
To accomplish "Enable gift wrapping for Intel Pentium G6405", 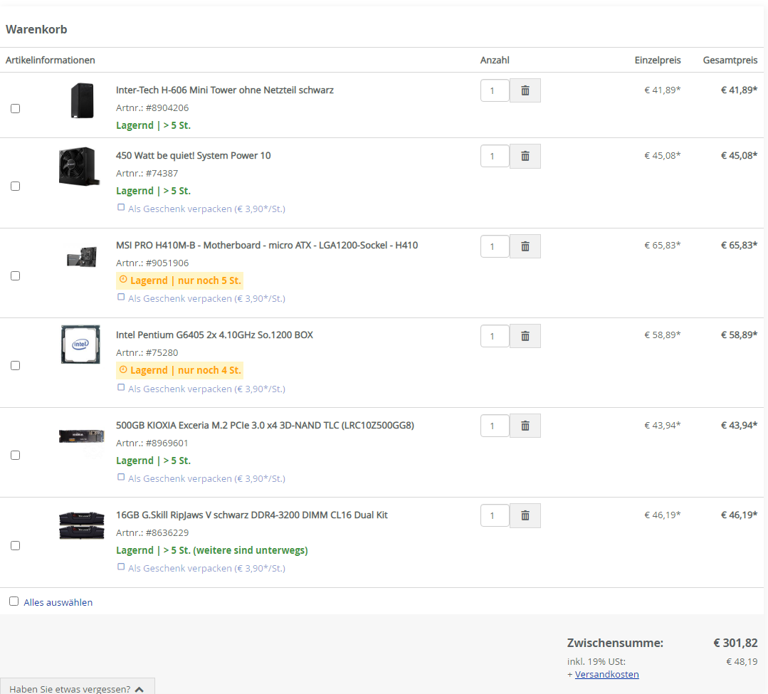I will (x=121, y=387).
